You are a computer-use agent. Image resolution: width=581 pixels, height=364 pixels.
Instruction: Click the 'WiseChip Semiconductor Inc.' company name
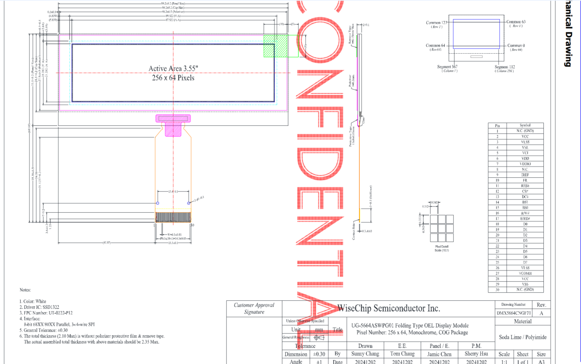click(x=388, y=308)
